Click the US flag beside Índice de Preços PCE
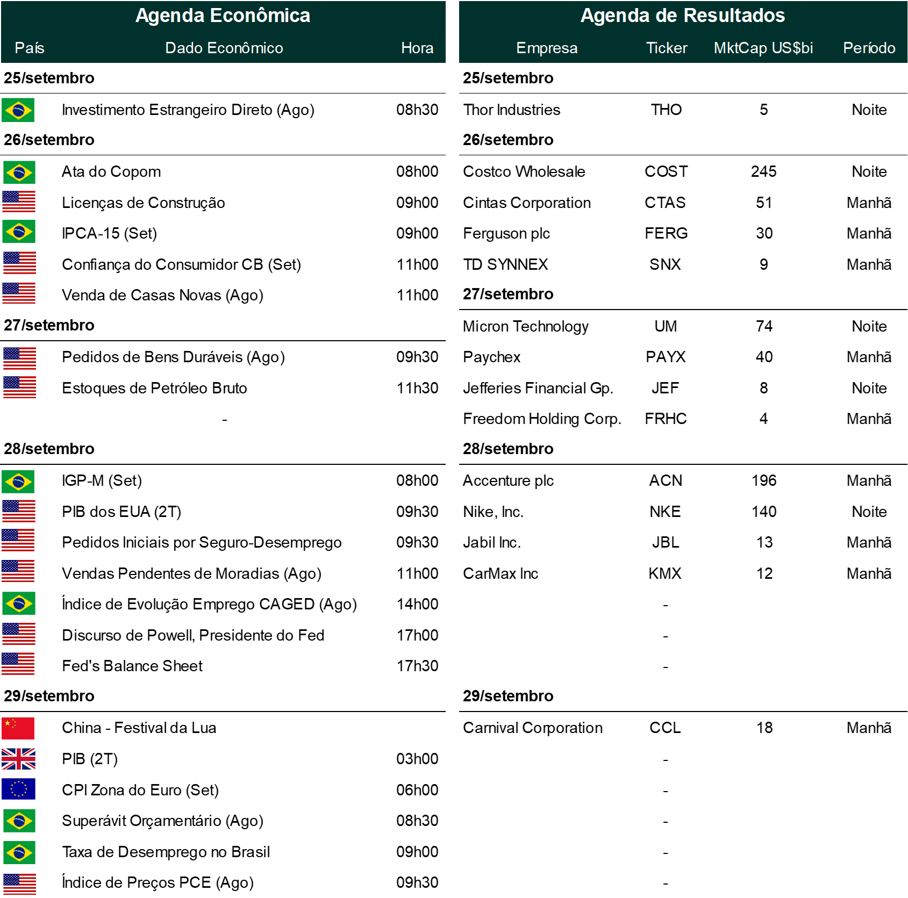 (19, 884)
